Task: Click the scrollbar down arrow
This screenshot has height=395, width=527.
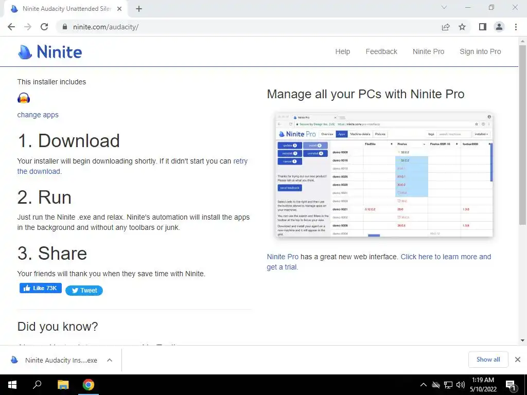Action: [522, 340]
